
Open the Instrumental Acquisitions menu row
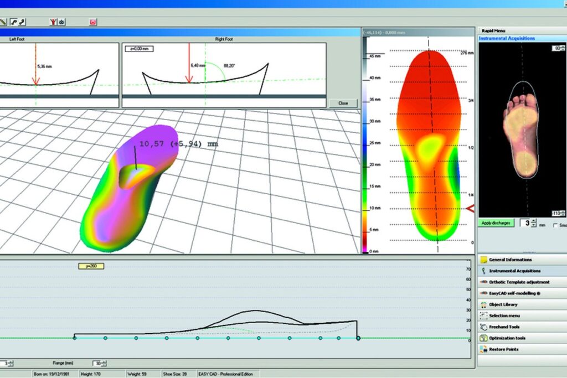[x=522, y=271]
